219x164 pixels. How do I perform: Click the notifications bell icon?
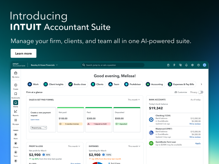click(186, 65)
